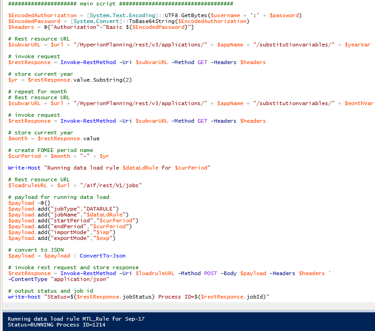Click 'jobId' property in last script line
The width and height of the screenshot is (375, 331).
pos(254,297)
